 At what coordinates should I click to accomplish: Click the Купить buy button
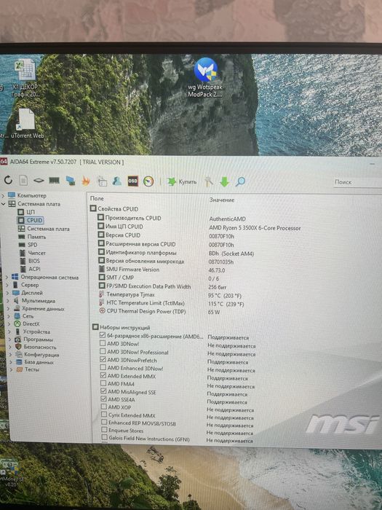tap(182, 181)
